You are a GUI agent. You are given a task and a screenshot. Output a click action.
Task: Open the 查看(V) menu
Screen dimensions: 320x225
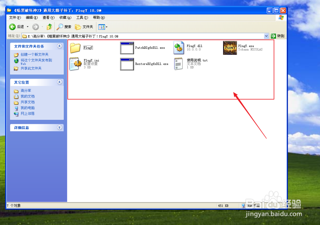click(48, 18)
